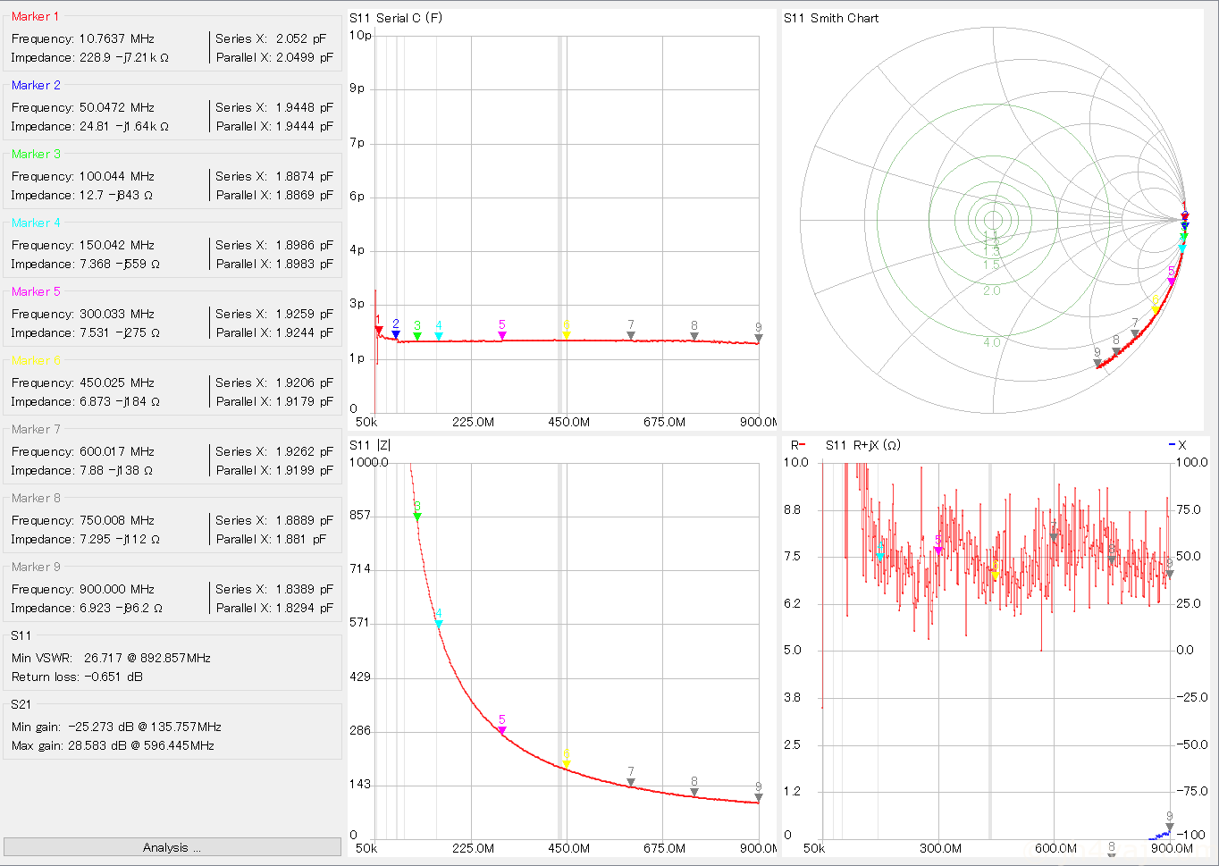Screen dimensions: 1219x866
Task: Select marker 5 on the Smith chart
Action: [1172, 282]
